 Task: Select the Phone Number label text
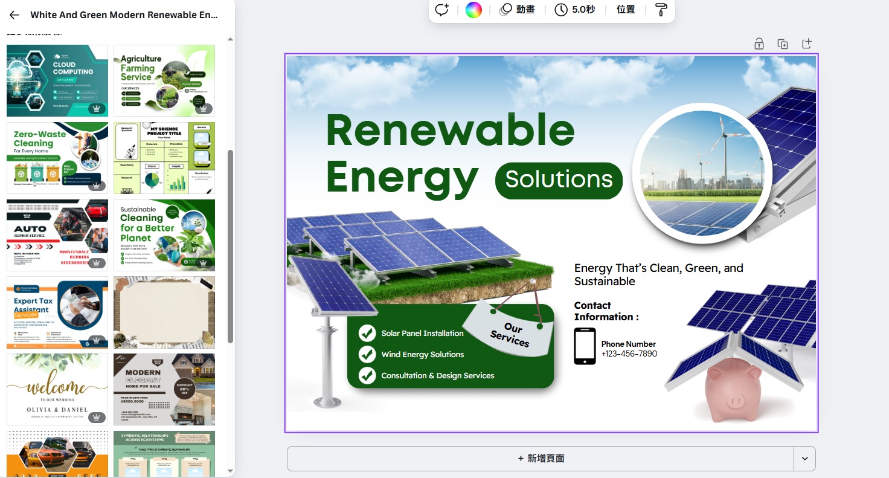pos(629,344)
